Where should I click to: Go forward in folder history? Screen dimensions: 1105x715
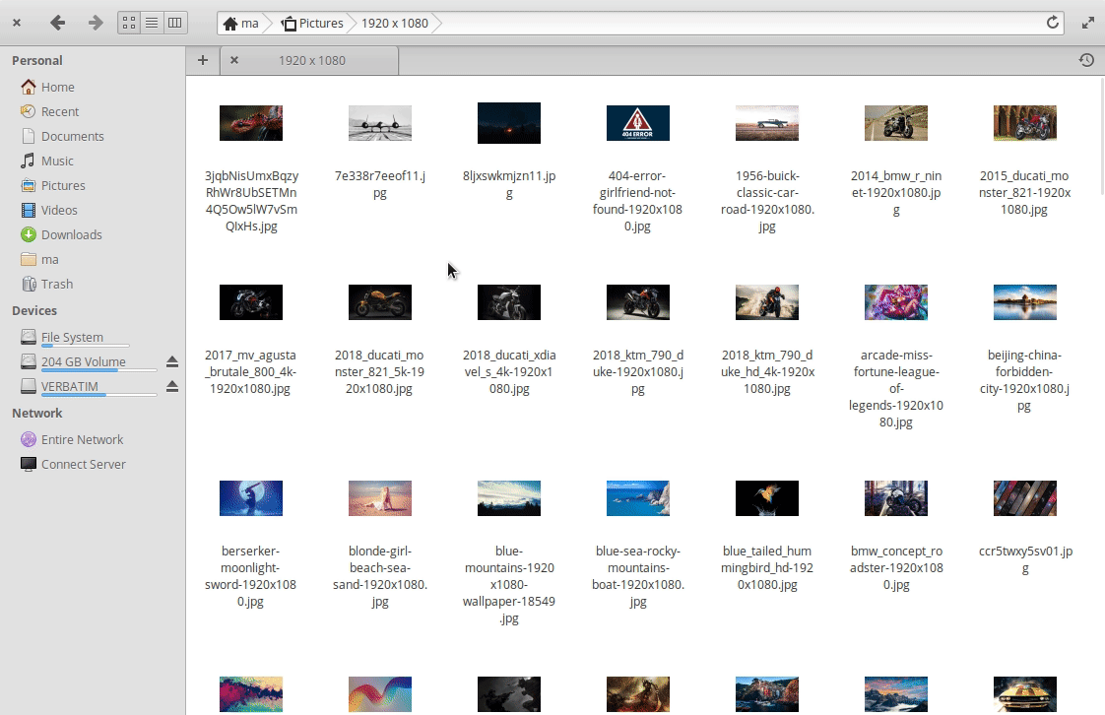tap(96, 24)
